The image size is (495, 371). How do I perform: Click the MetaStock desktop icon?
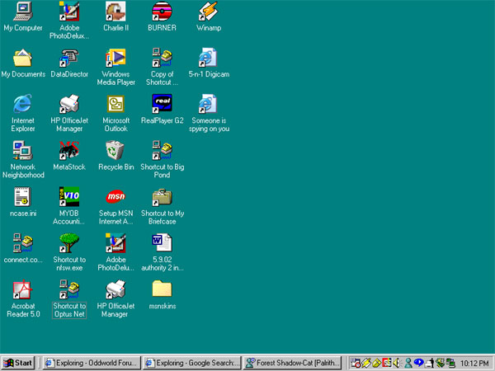(69, 151)
